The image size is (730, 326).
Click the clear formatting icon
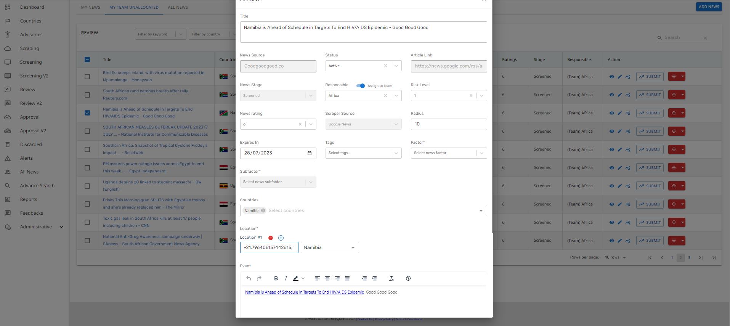(x=391, y=278)
